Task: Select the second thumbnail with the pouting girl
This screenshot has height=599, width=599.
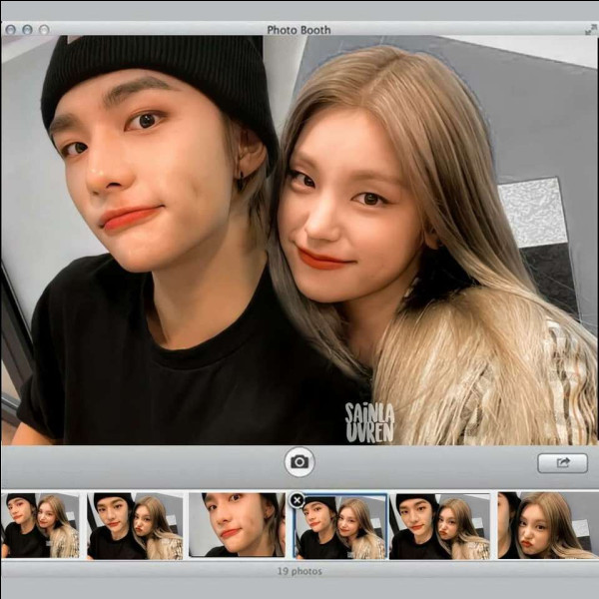Action: point(135,526)
